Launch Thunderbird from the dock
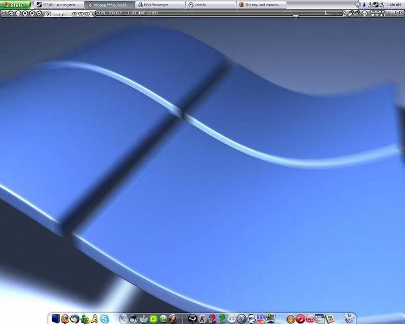This screenshot has width=405, height=324. (75, 318)
